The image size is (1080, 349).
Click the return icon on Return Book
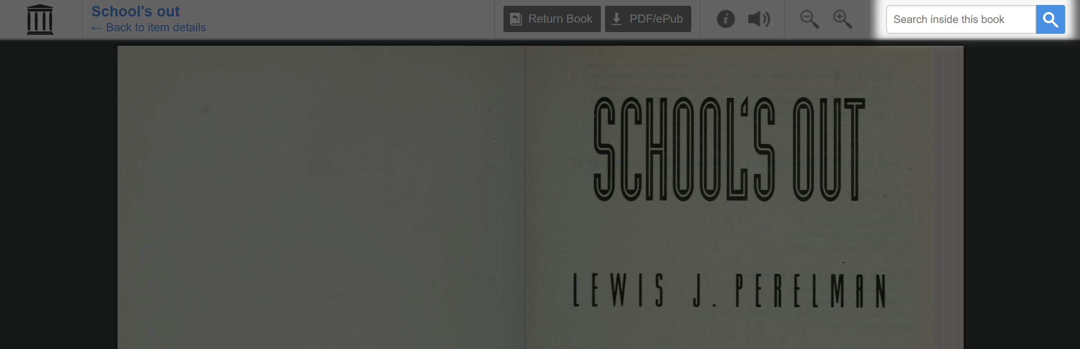[x=516, y=19]
